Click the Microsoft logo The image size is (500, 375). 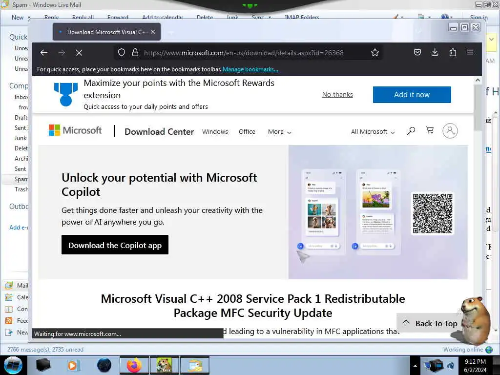click(x=75, y=130)
